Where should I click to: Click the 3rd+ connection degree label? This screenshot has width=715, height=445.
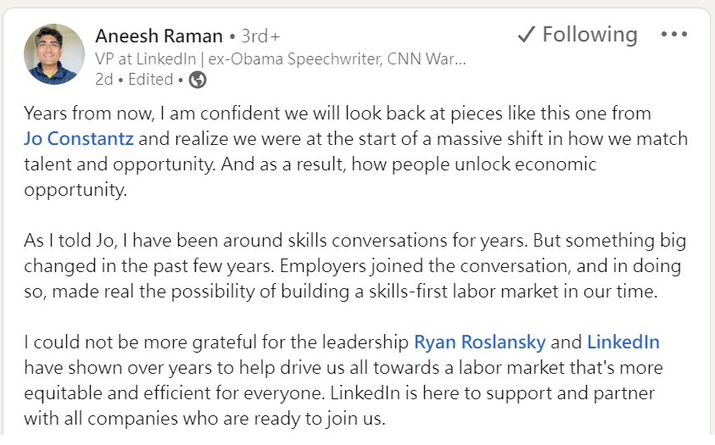pos(260,36)
